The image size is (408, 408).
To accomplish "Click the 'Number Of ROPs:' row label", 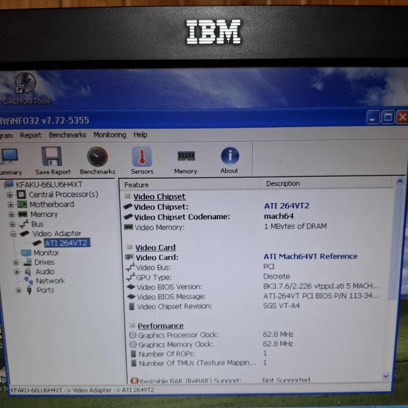I will click(167, 354).
